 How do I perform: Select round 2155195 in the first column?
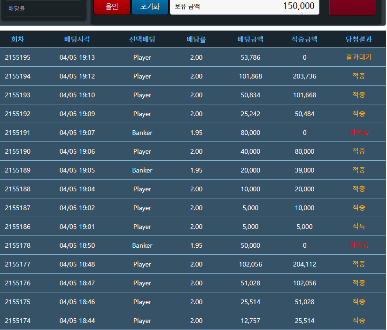pos(18,57)
